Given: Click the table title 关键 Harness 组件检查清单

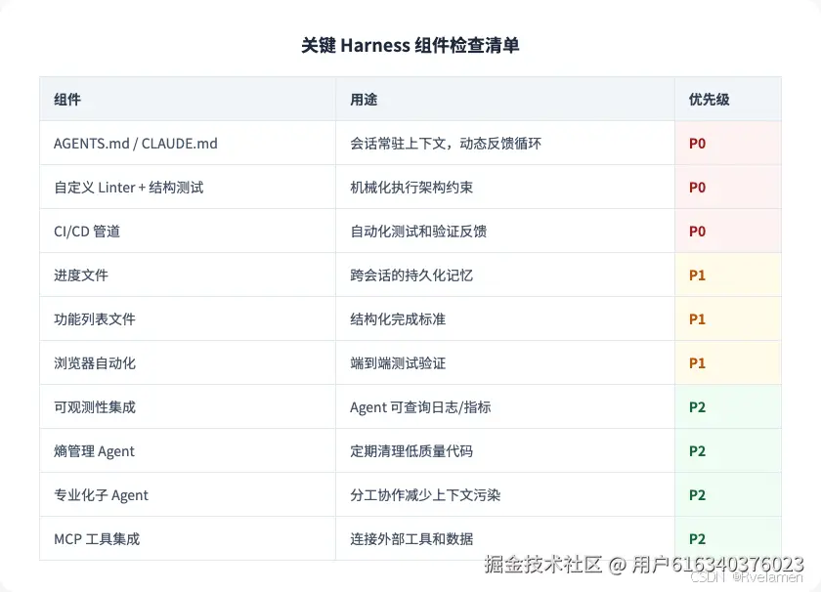Looking at the screenshot, I should [x=410, y=46].
